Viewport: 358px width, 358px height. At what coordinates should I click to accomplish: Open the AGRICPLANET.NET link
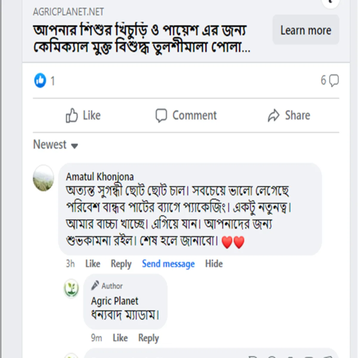[x=68, y=12]
